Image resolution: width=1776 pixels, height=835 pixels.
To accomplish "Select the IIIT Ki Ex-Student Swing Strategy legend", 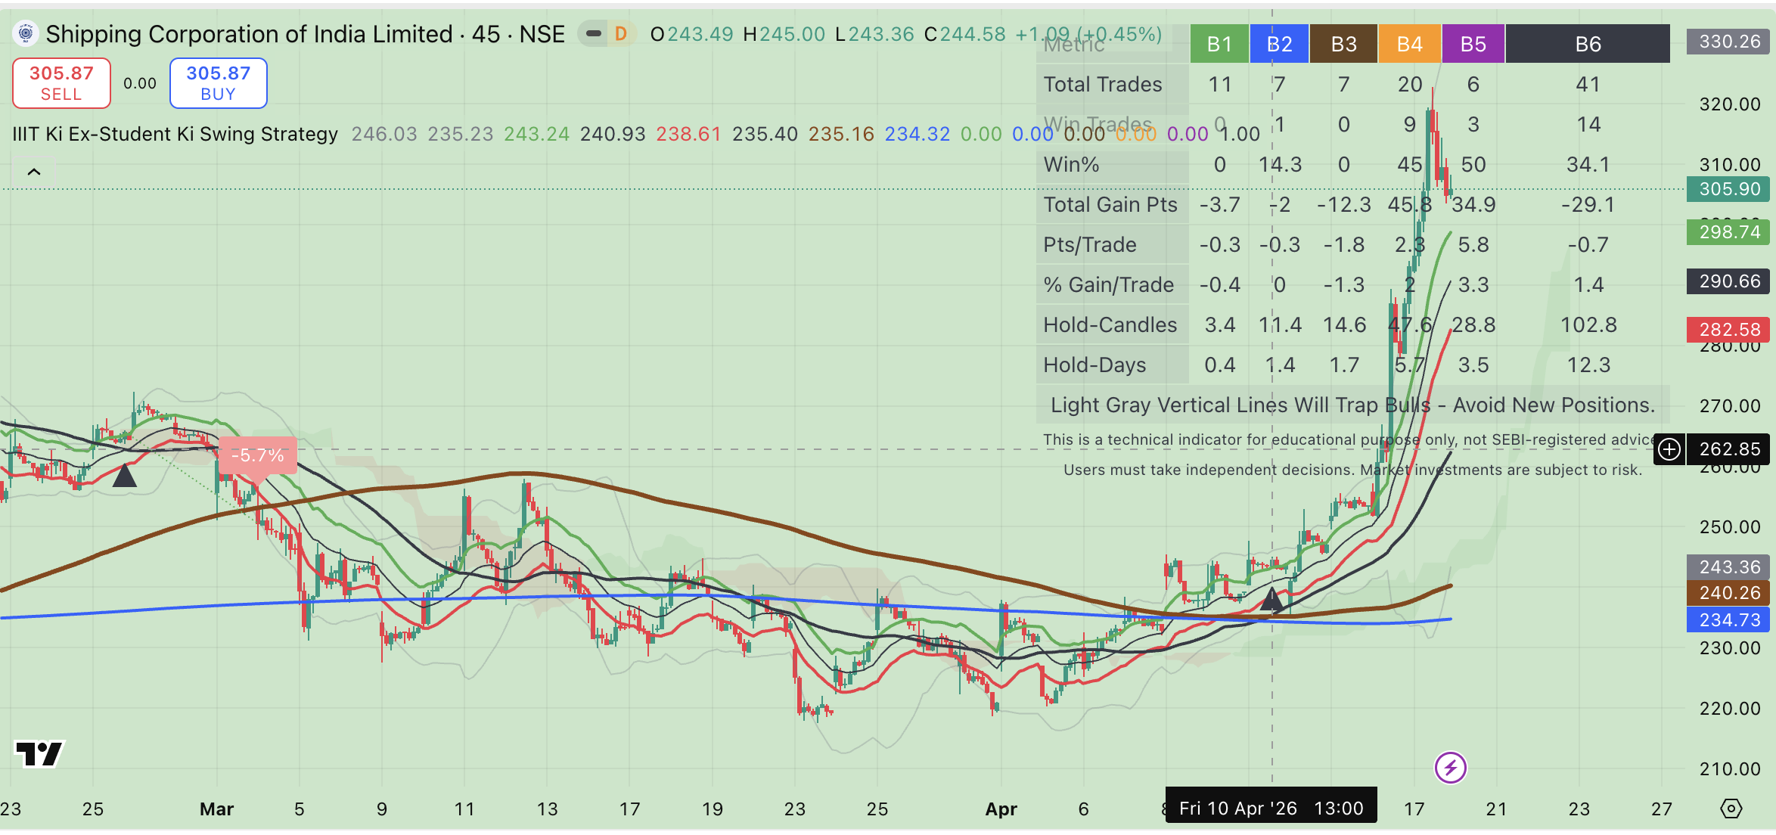I will [175, 134].
